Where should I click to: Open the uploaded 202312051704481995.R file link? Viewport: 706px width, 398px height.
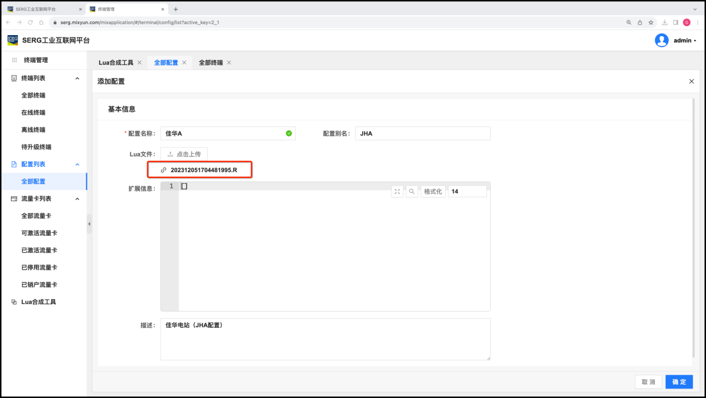[x=203, y=170]
